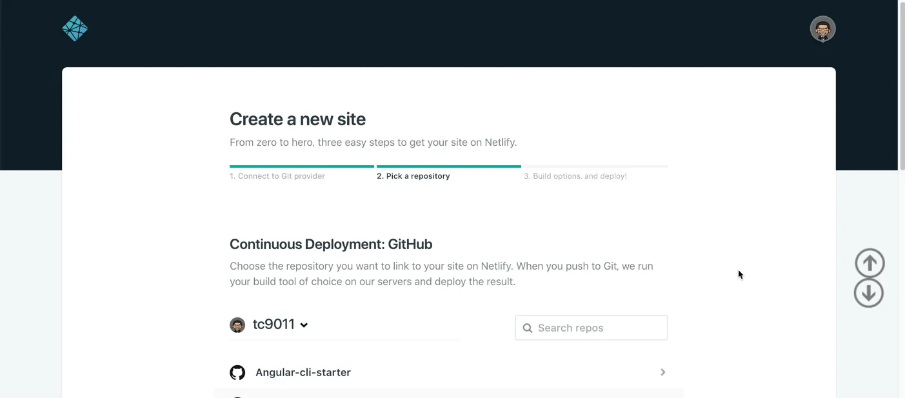Click the circled down arrow icon
The height and width of the screenshot is (398, 905).
[x=869, y=293]
